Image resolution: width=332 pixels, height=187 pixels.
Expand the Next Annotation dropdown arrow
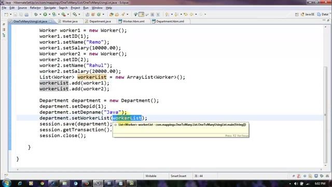[x=172, y=15]
